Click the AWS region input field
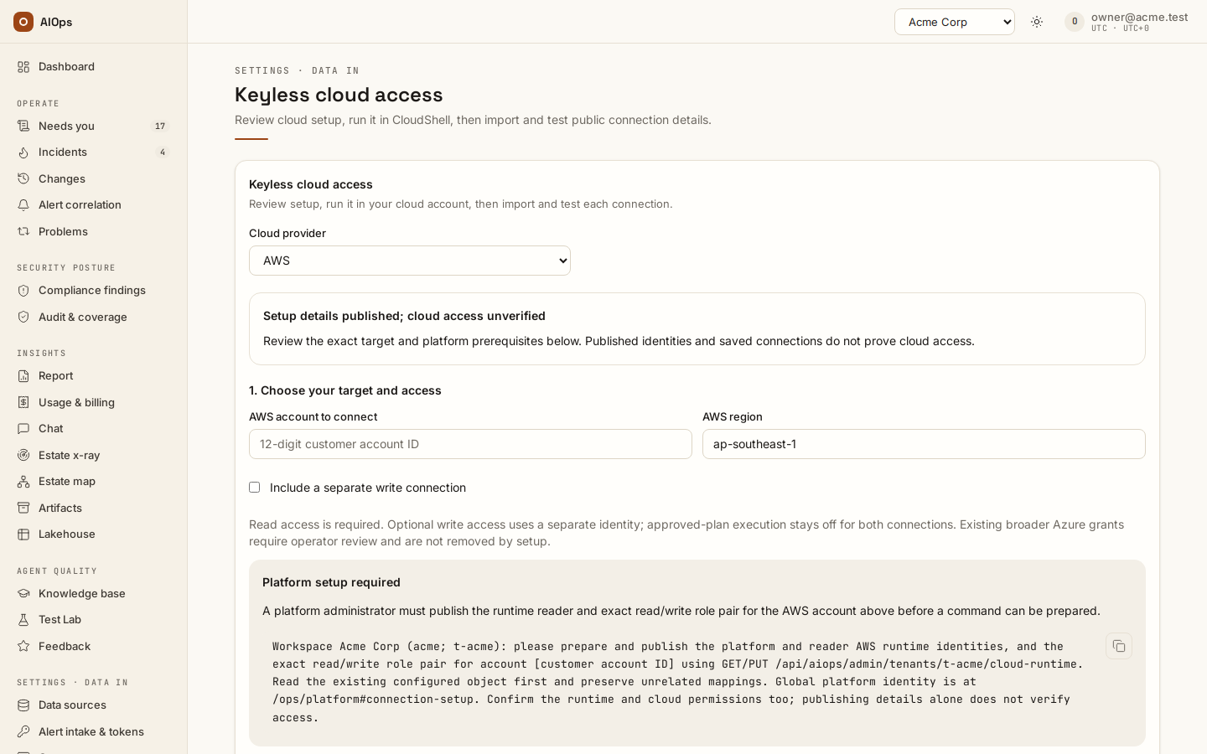The height and width of the screenshot is (754, 1207). (924, 444)
